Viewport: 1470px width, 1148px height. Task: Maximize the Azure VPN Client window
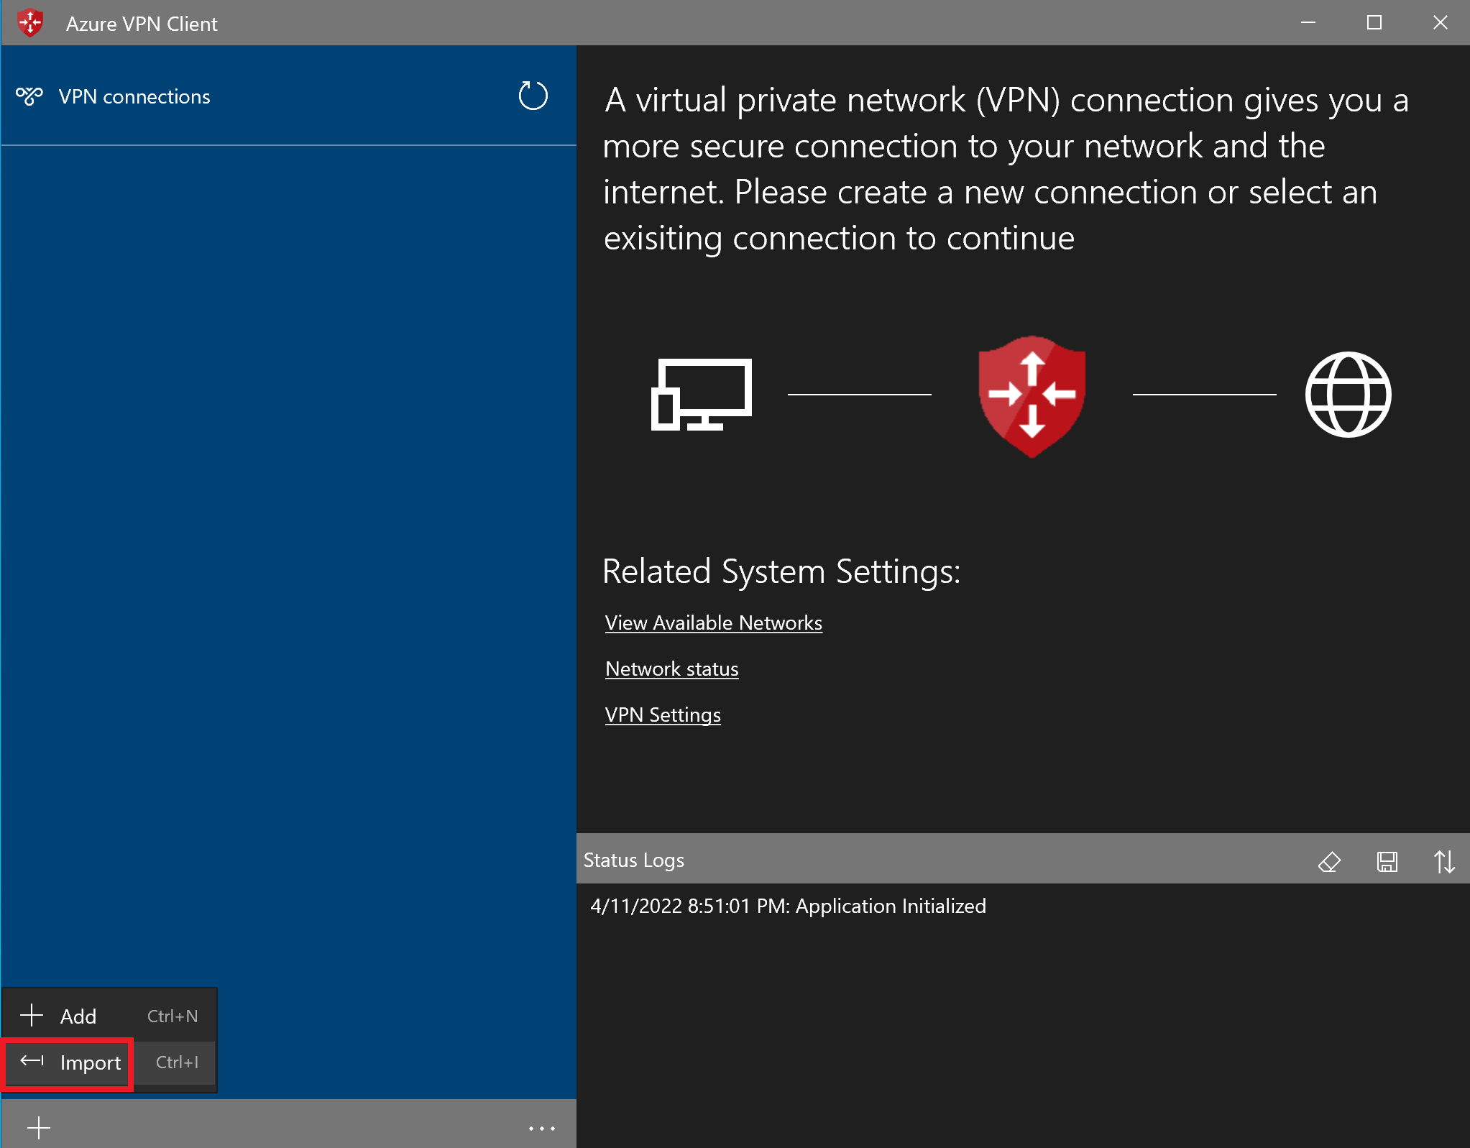[x=1374, y=23]
